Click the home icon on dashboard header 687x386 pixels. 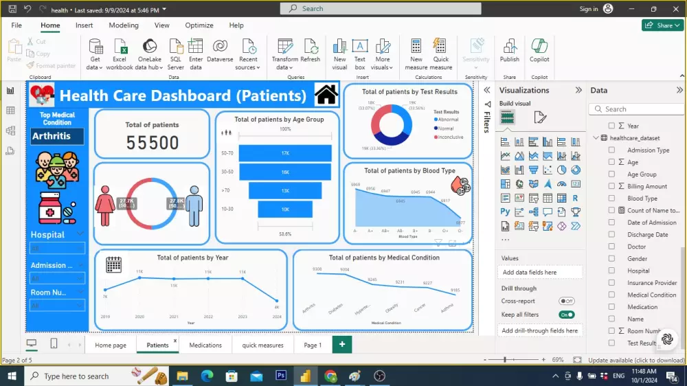(326, 94)
